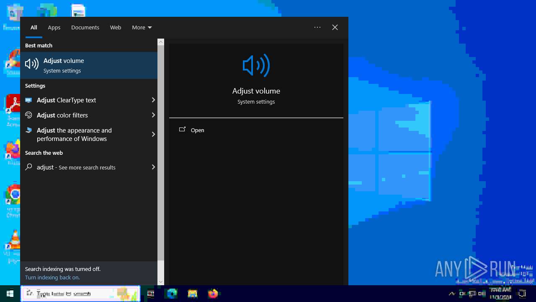Click the taskbar clock and date

pos(501,294)
